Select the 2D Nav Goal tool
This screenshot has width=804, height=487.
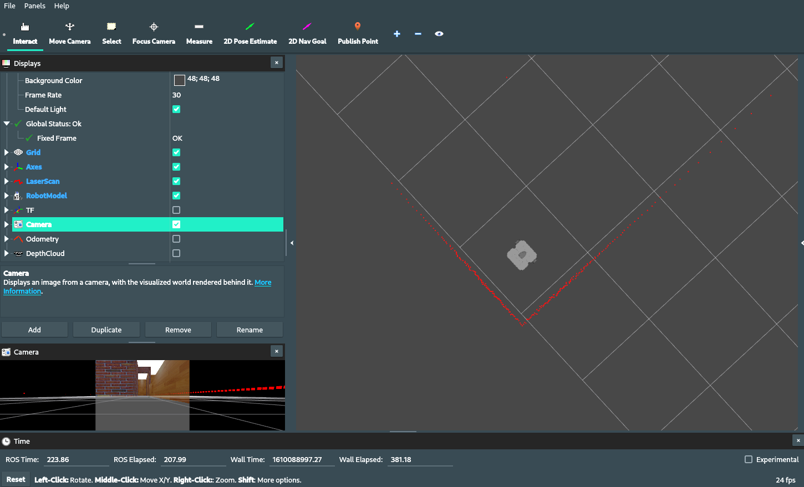click(307, 34)
